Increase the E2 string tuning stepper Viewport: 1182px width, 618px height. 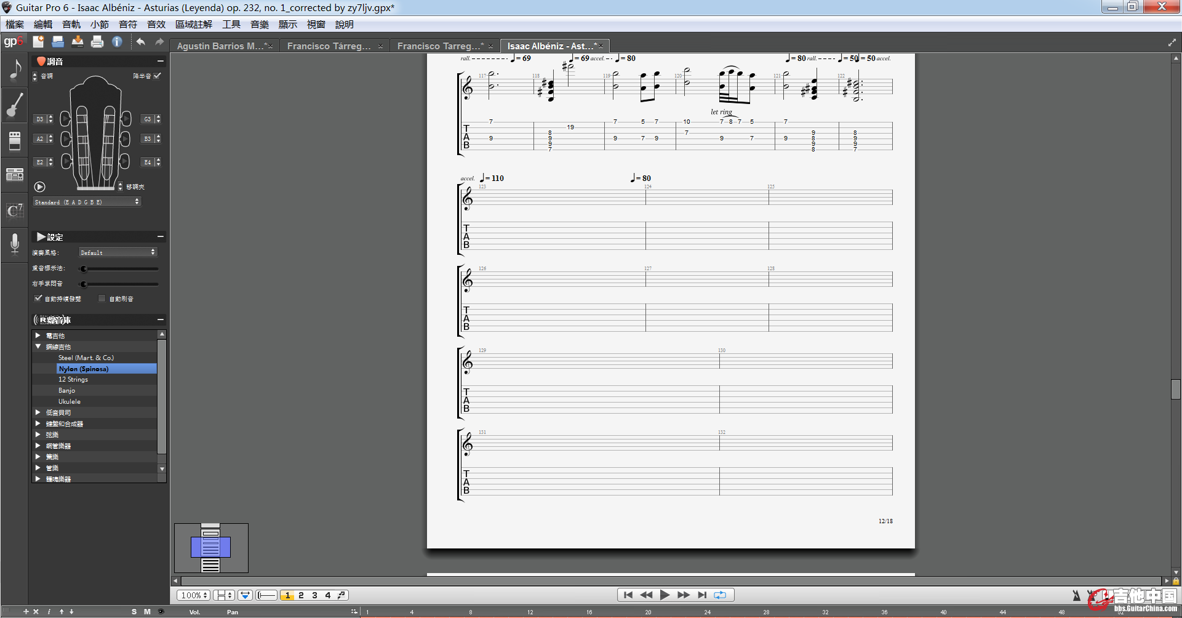point(50,160)
